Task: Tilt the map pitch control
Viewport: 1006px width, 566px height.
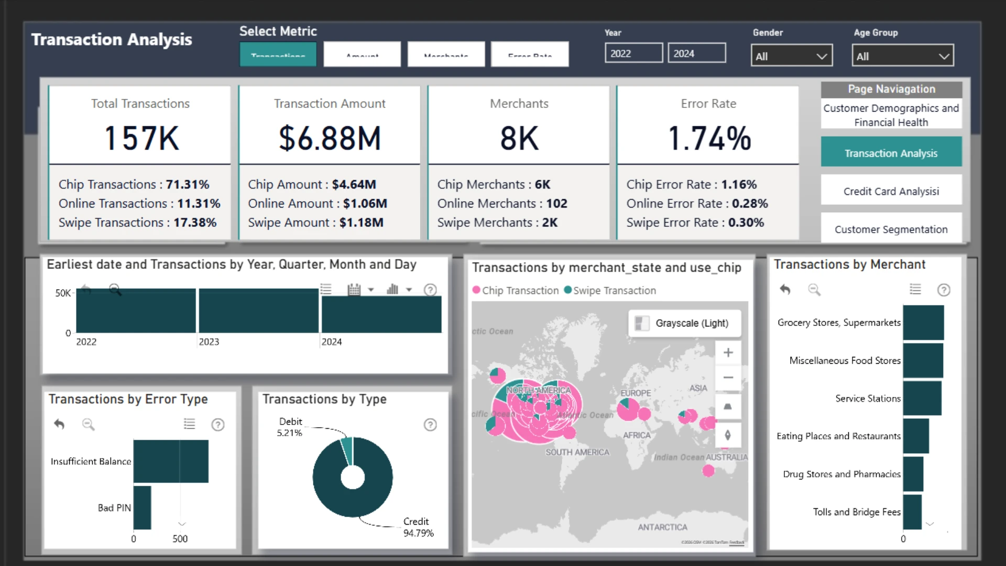Action: coord(728,407)
